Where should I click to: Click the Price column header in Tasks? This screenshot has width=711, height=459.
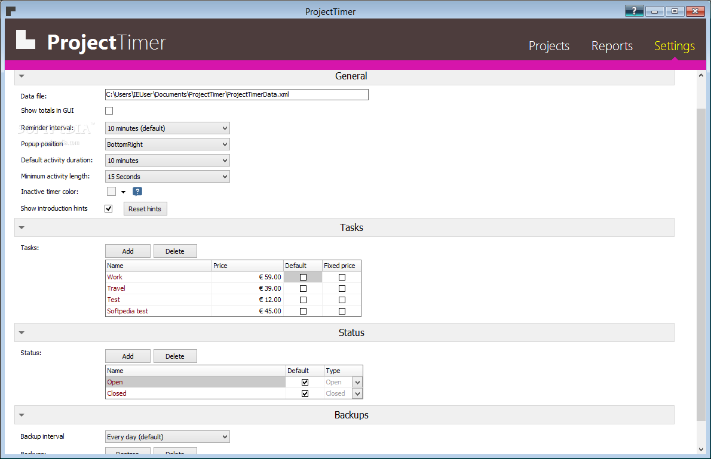coord(247,266)
